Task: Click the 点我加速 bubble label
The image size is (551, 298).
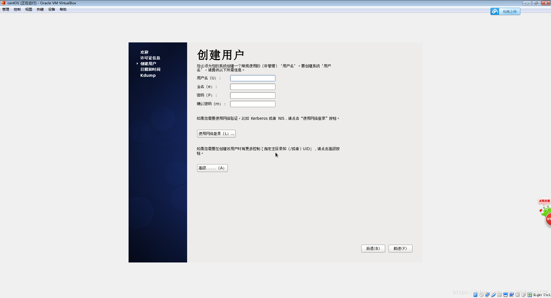Action: [x=544, y=201]
